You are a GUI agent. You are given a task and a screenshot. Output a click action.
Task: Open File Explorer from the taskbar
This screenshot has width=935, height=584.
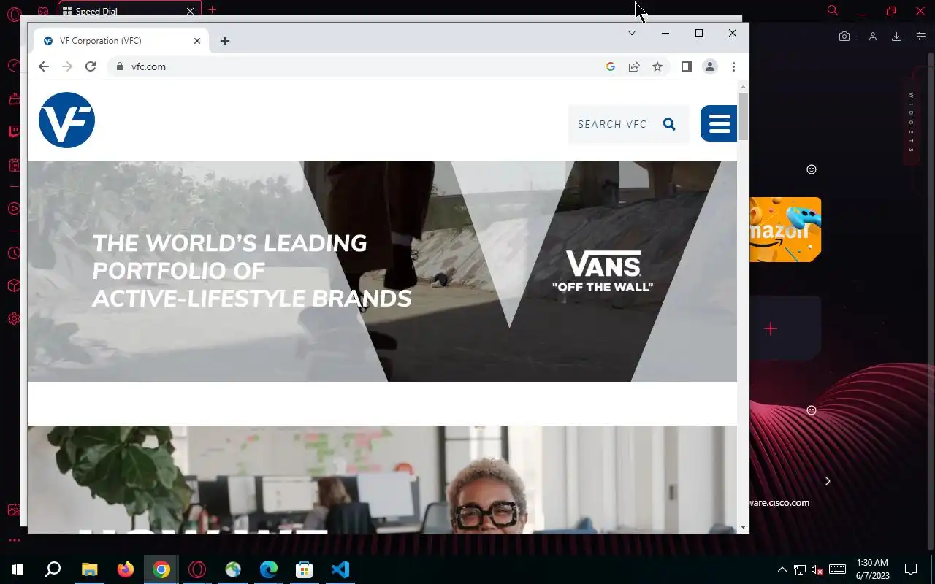tap(89, 569)
